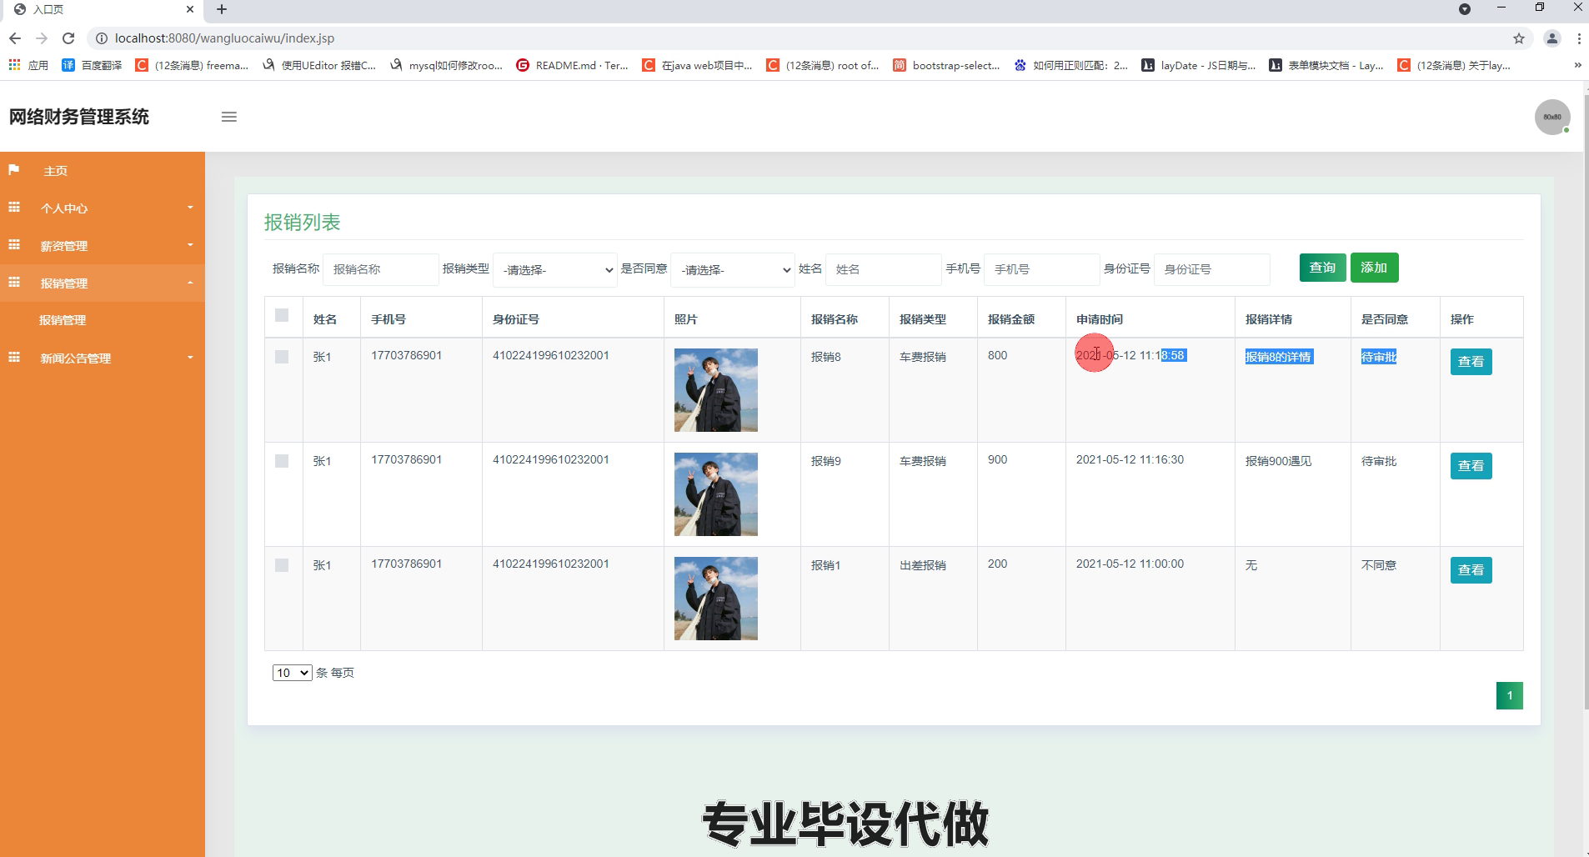Click grid icon beside 新闻公告管理
The image size is (1589, 857).
pyautogui.click(x=14, y=357)
